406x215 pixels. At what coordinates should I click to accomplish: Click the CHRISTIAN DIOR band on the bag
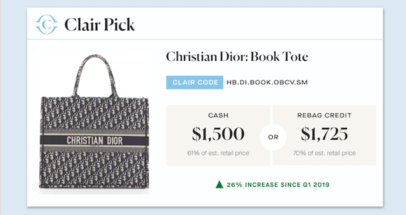[94, 140]
